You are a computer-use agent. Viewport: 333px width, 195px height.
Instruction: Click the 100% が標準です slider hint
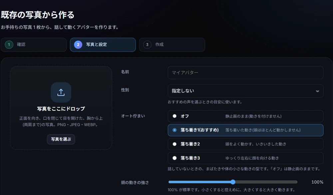(231, 190)
